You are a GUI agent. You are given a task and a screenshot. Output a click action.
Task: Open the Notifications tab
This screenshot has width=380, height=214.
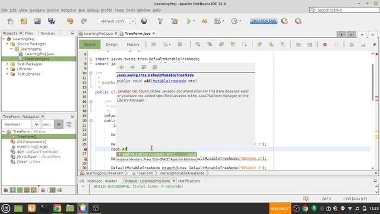coord(189,181)
